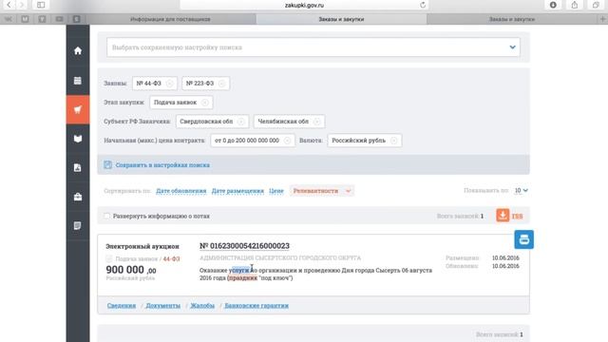Print the page using the blue printer icon
The width and height of the screenshot is (608, 342).
click(x=523, y=239)
